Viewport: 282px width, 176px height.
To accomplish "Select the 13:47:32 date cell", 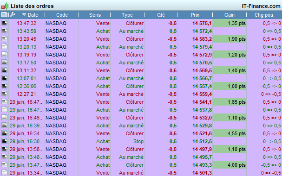I will (26, 23).
